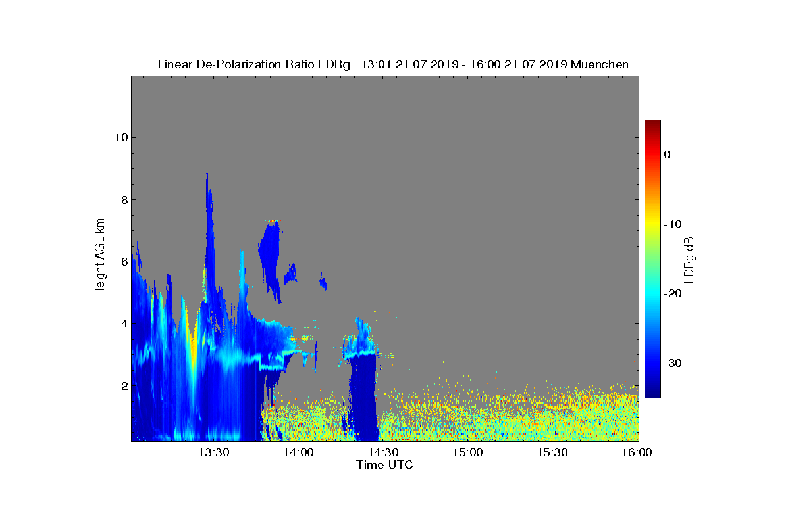Click the 'Time UTC' axis label
Screen dimensions: 790x526
pos(384,465)
